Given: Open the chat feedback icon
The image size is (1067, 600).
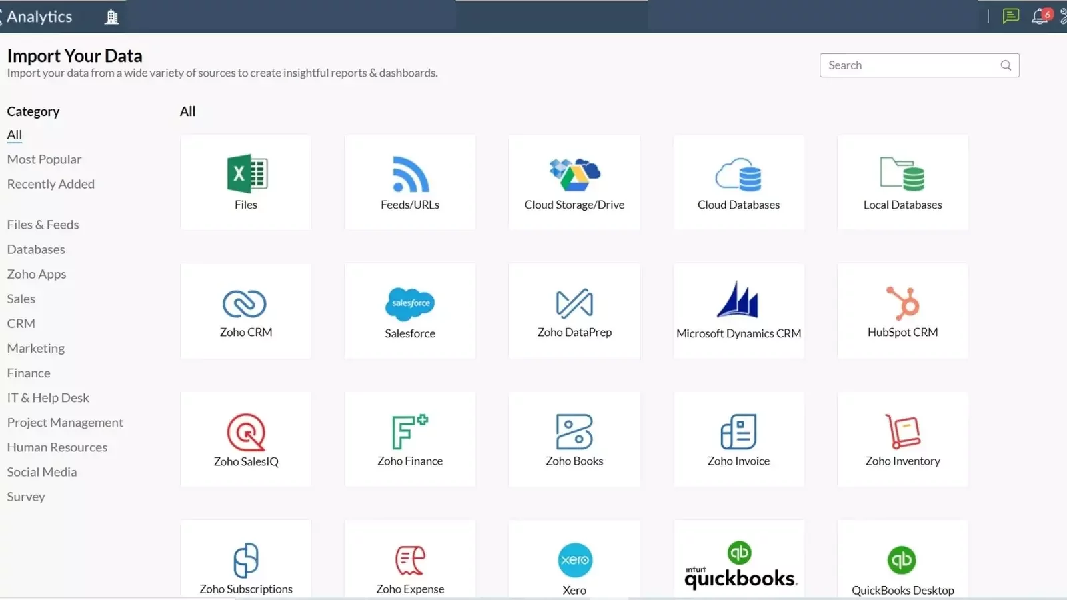Looking at the screenshot, I should (x=1011, y=16).
